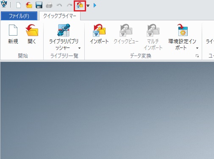This screenshot has width=214, height=159.
Task: Create new document from quick access toolbar
Action: coord(19,6)
